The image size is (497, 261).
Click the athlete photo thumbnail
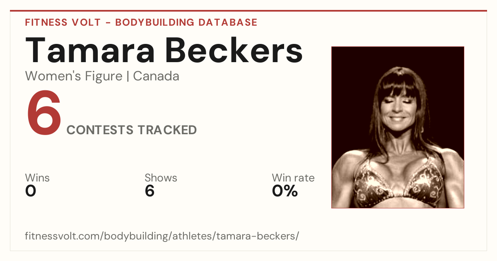tap(398, 127)
